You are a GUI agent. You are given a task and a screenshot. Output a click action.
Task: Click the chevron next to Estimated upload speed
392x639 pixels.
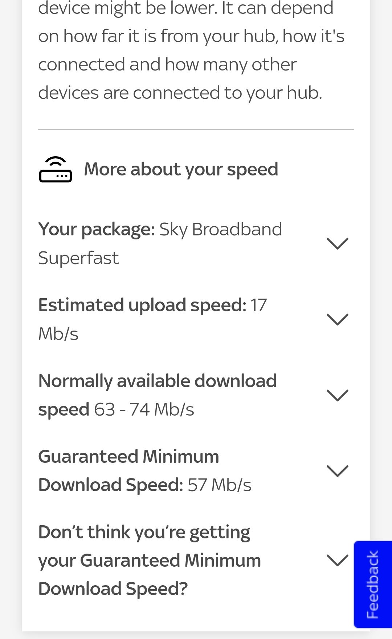[x=338, y=320]
